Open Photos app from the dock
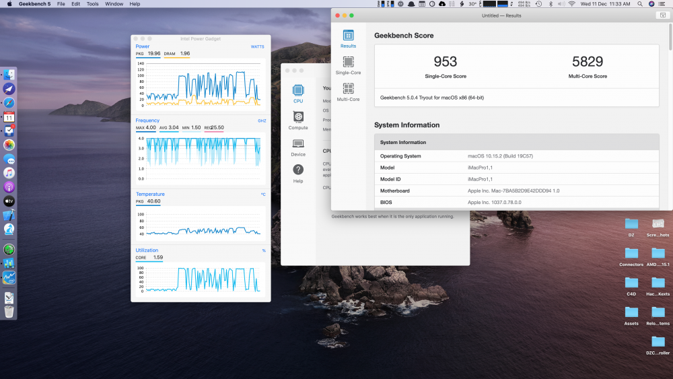Viewport: 673px width, 379px height. pyautogui.click(x=9, y=145)
